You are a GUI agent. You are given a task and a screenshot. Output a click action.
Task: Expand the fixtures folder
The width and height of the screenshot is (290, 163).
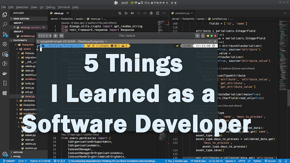28,53
